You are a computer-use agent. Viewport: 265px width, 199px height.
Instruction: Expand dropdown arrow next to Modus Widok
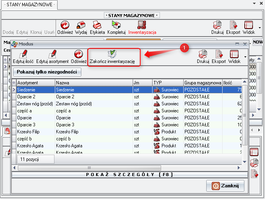[x=245, y=57]
